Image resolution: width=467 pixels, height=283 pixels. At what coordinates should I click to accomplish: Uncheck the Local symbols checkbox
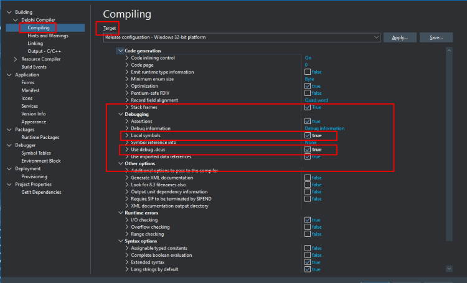point(308,135)
